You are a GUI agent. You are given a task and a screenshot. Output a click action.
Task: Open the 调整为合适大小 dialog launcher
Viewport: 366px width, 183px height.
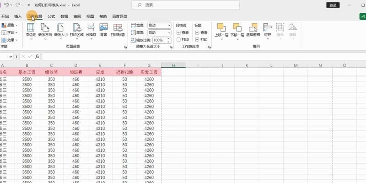pyautogui.click(x=171, y=47)
